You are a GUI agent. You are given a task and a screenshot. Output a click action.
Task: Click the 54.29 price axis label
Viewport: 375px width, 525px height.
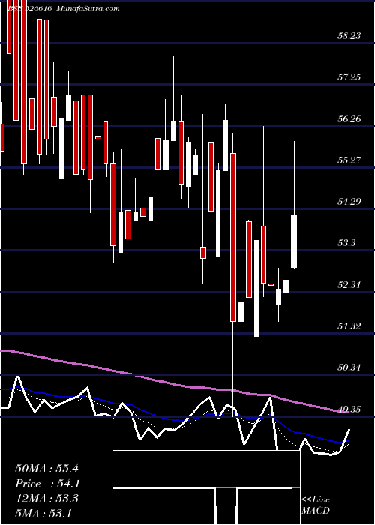pyautogui.click(x=349, y=202)
